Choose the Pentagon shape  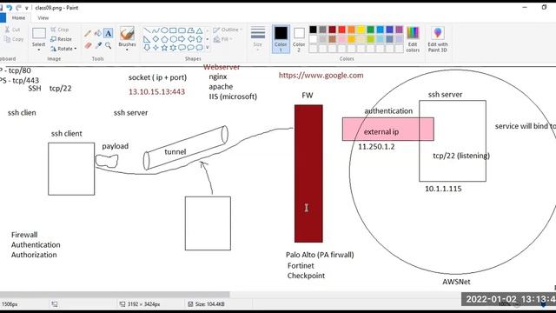[x=164, y=39]
